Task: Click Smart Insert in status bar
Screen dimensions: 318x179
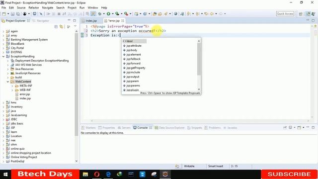Action: [215, 166]
